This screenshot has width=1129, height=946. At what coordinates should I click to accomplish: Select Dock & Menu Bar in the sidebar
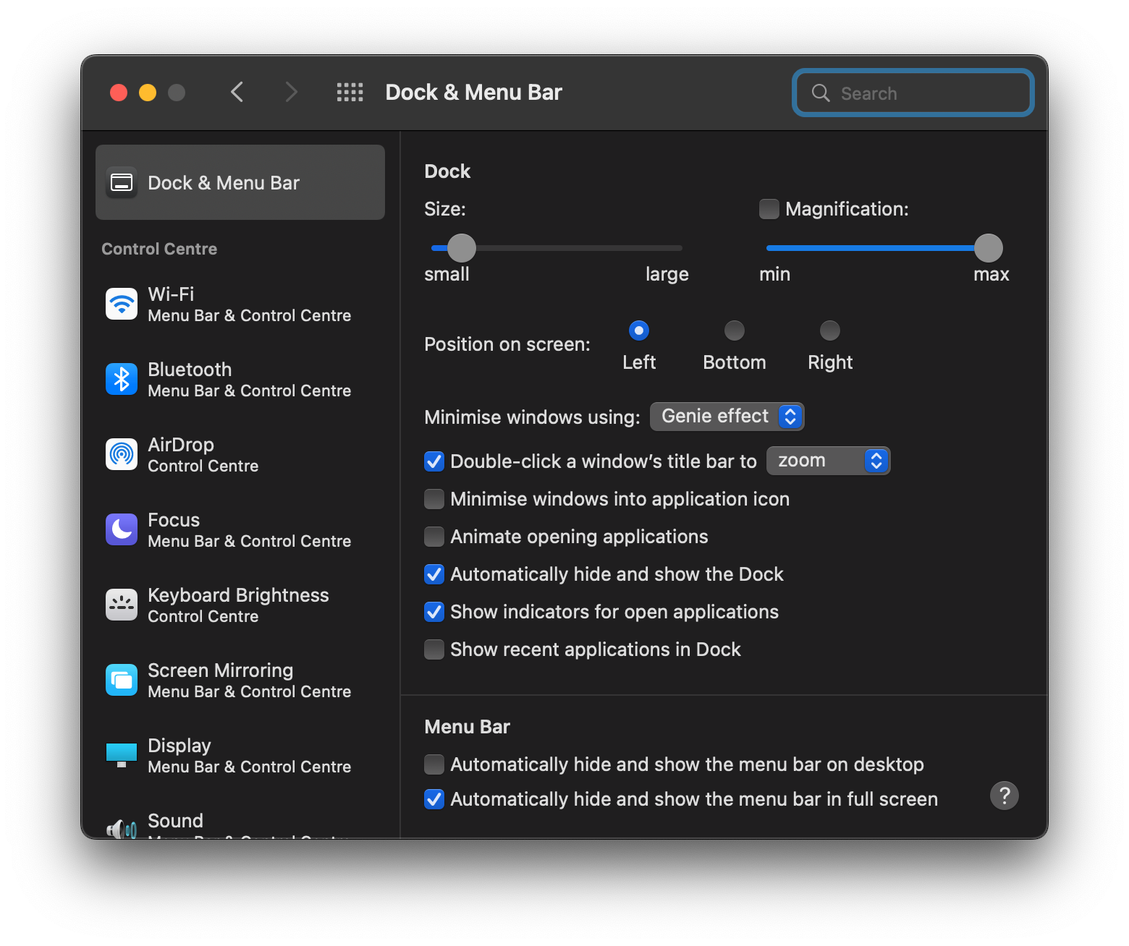(240, 182)
